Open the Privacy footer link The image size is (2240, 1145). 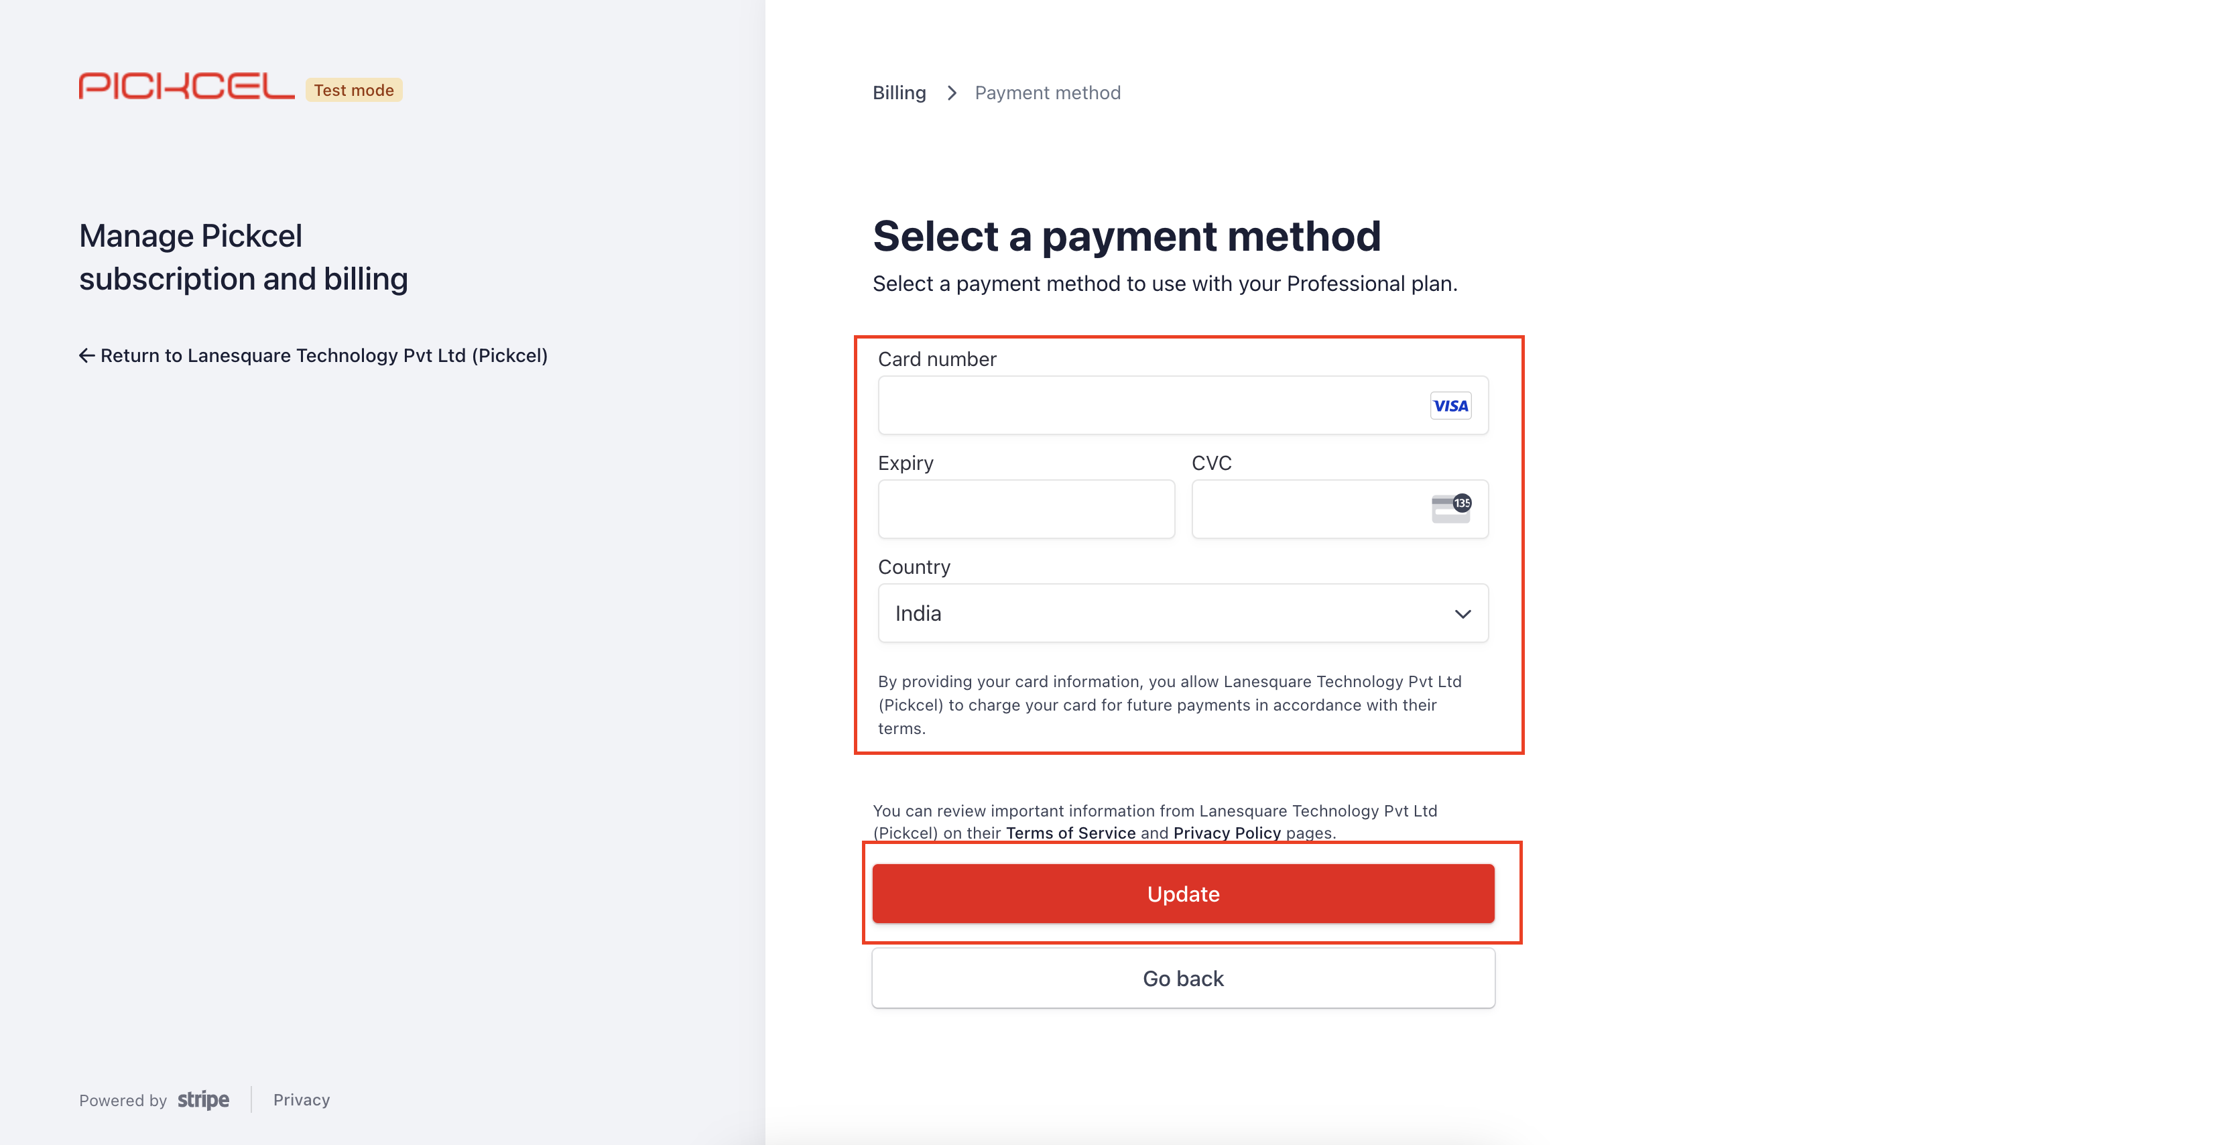click(x=302, y=1100)
